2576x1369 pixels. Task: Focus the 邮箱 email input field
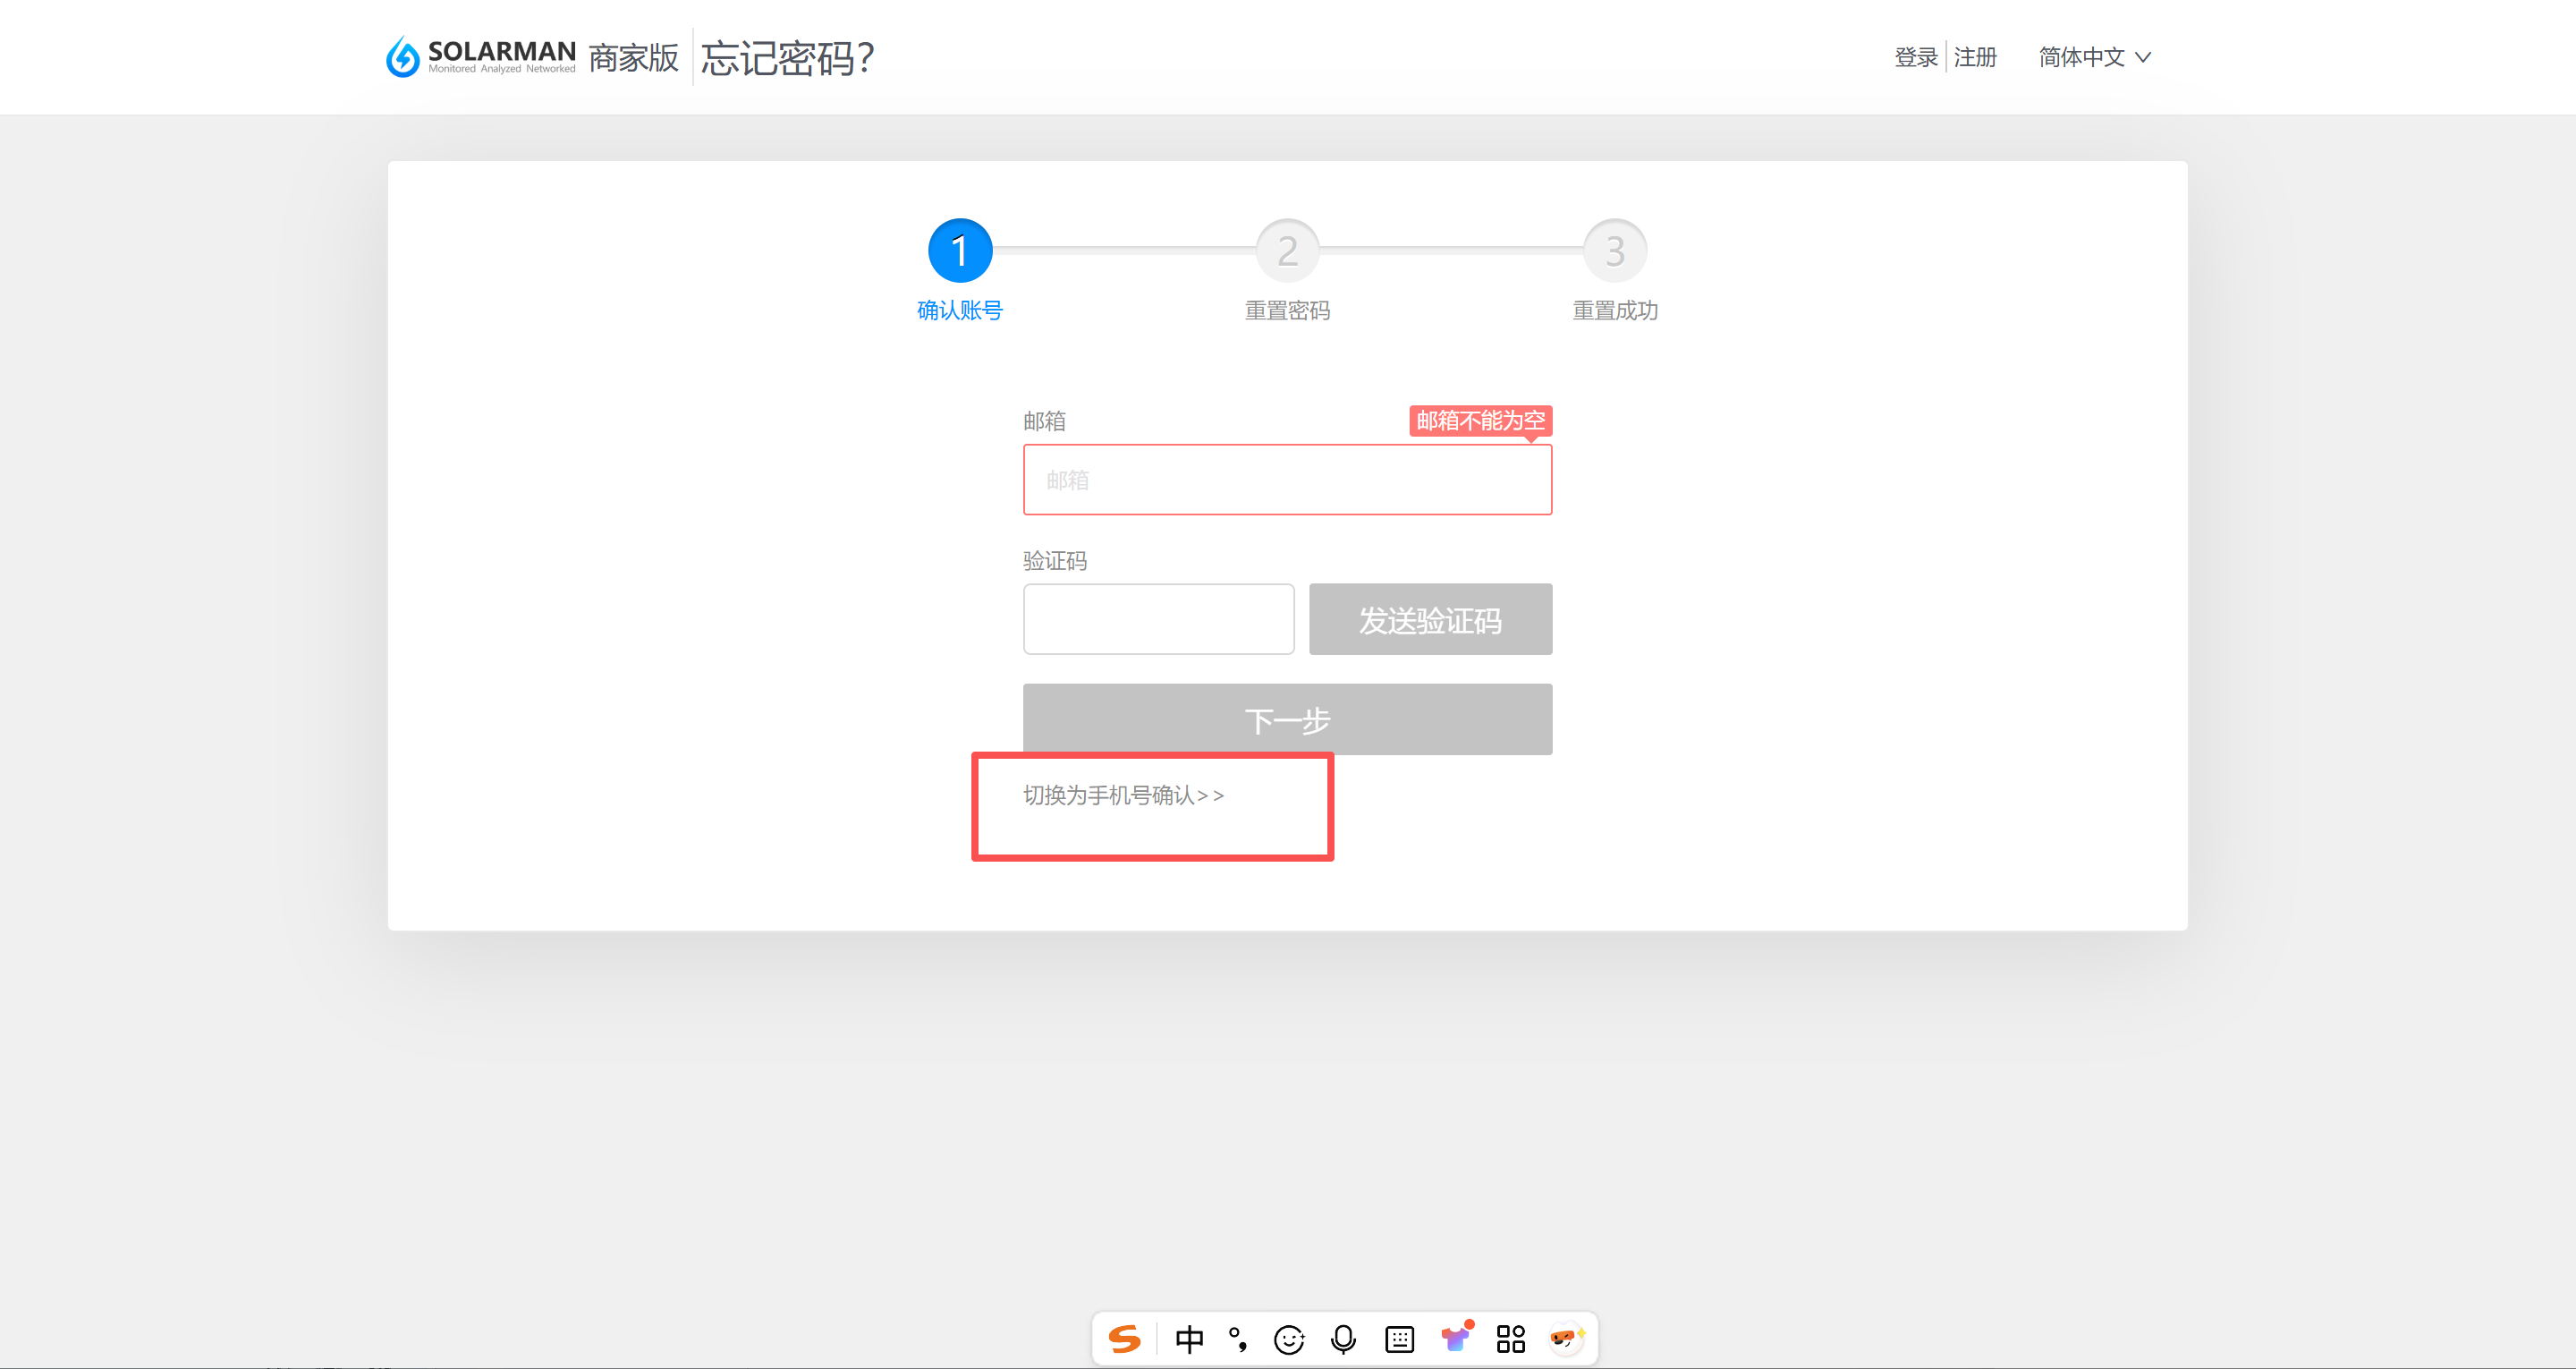point(1287,480)
